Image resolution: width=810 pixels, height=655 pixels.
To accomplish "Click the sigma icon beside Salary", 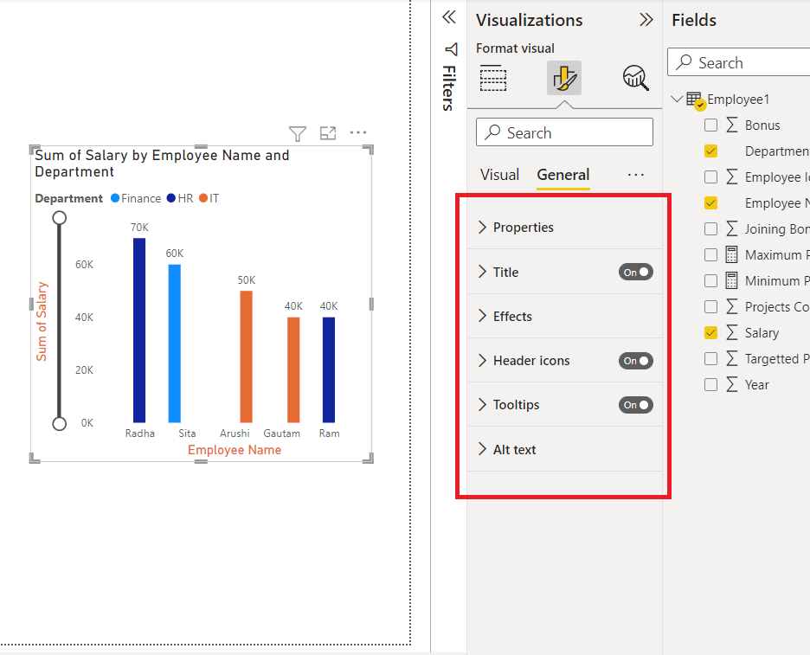I will pos(731,332).
